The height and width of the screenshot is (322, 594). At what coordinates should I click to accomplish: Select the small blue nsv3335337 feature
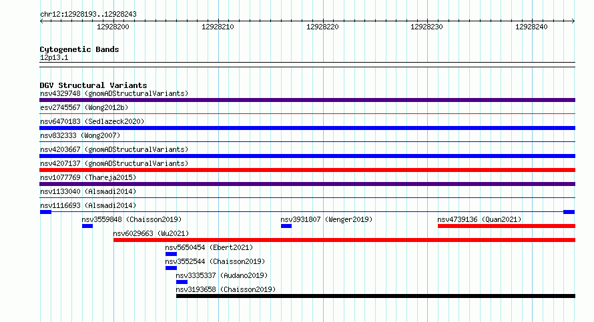[182, 282]
